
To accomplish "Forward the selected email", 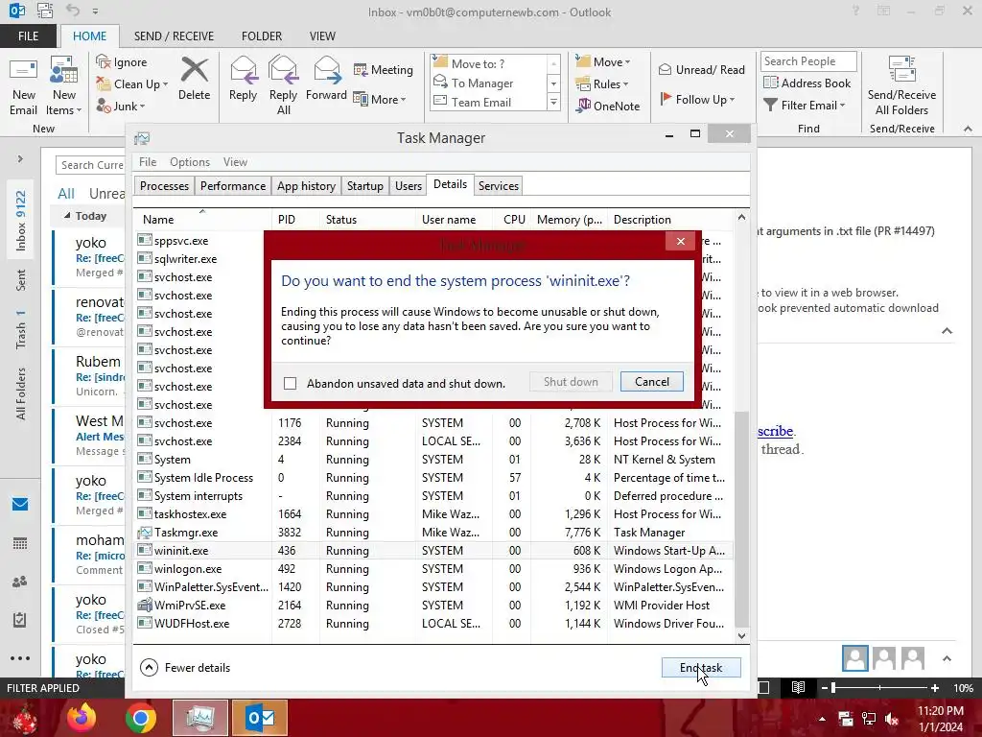I will point(326,79).
